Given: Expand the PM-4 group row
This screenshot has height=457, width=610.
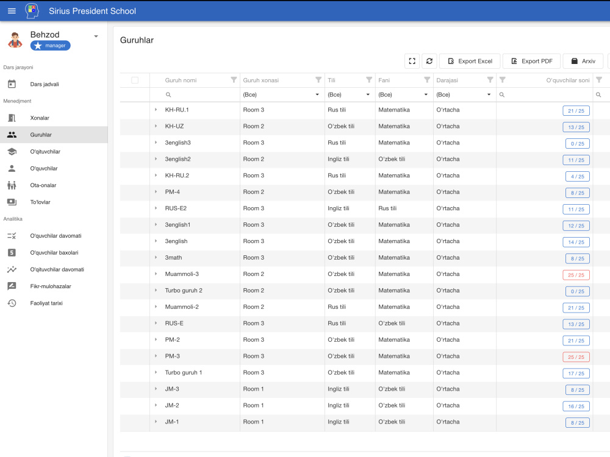Looking at the screenshot, I should [x=156, y=191].
